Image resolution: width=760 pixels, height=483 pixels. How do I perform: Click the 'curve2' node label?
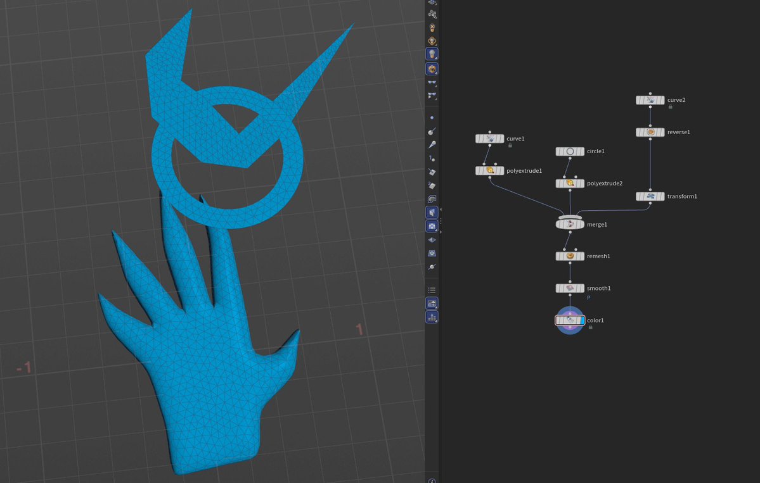pos(676,100)
